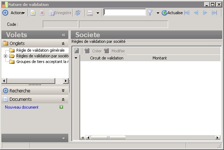224x150 pixels.
Task: Collapse the Volets panel with double chevron
Action: pos(63,35)
